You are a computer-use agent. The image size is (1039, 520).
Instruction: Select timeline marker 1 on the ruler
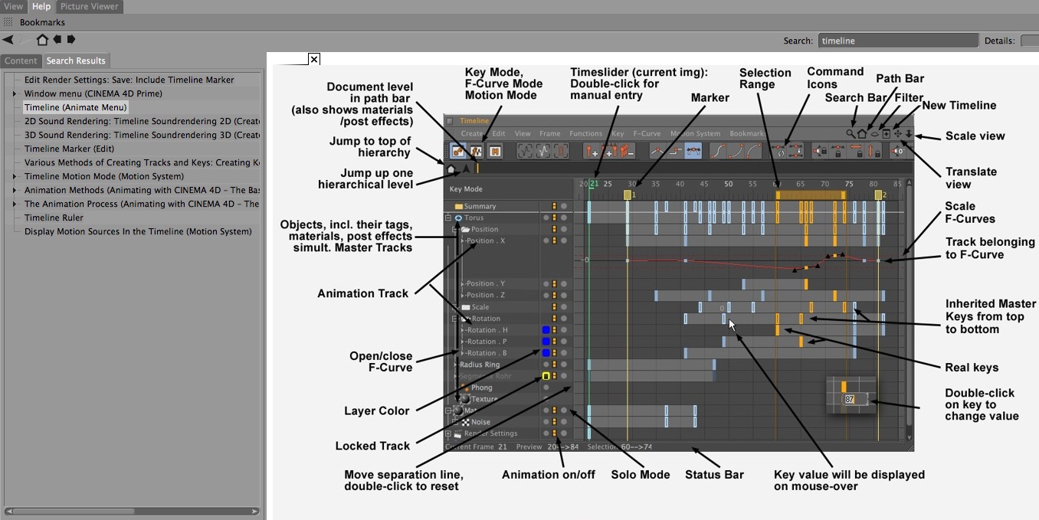[x=628, y=195]
